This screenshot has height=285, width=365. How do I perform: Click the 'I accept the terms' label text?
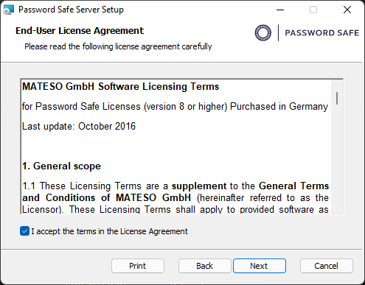(109, 231)
